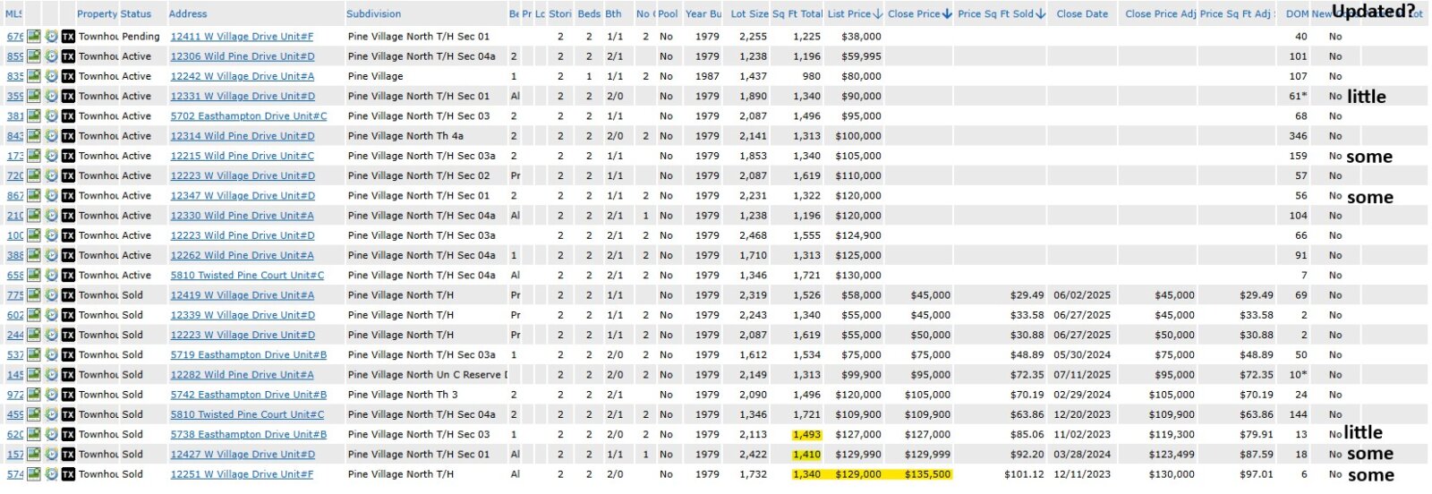Open photos icon for 12427 W Village Drive Unit#D

click(34, 455)
